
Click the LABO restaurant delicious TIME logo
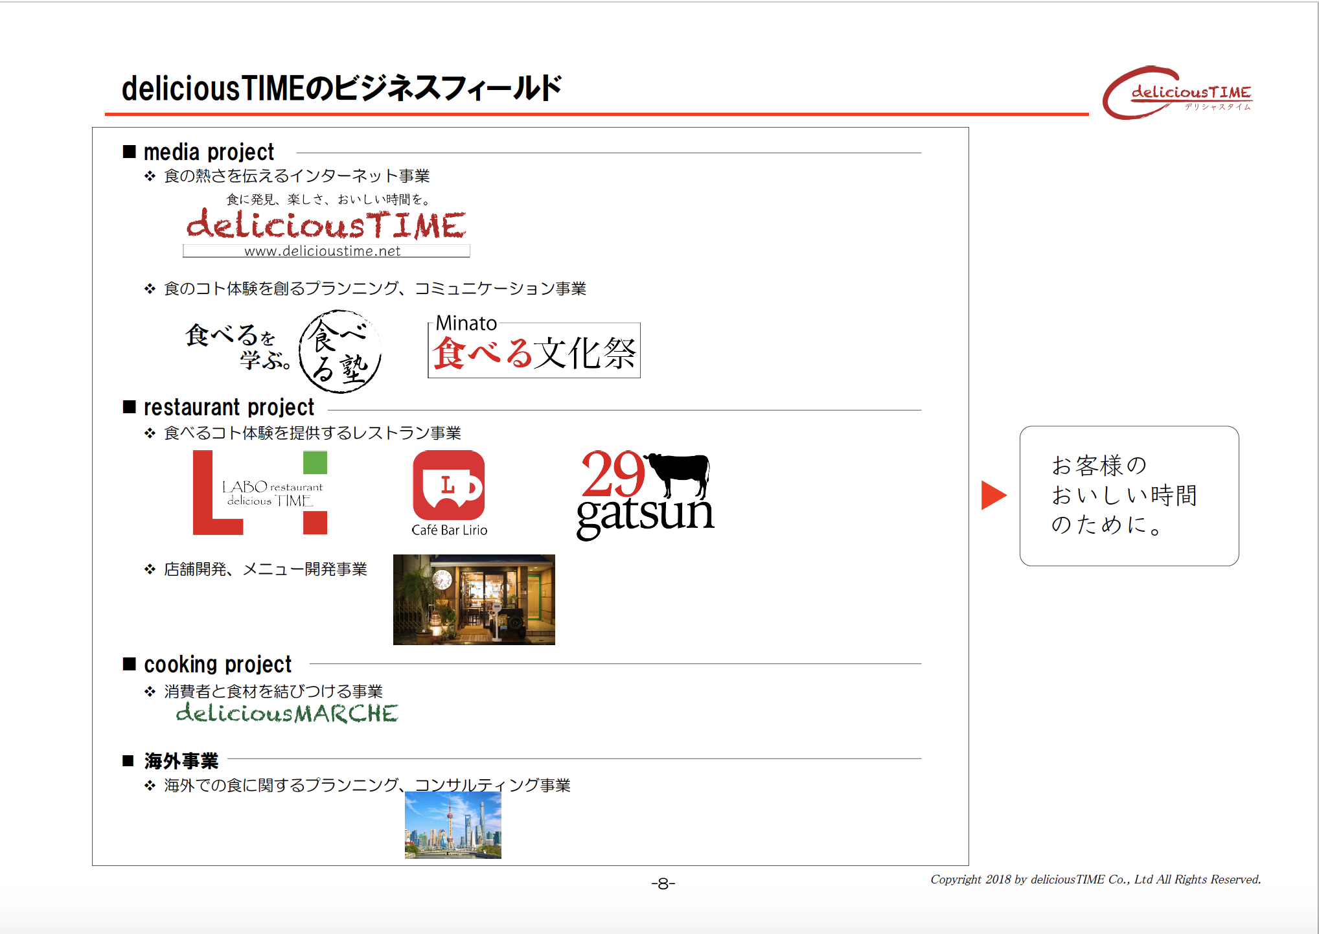pos(260,492)
